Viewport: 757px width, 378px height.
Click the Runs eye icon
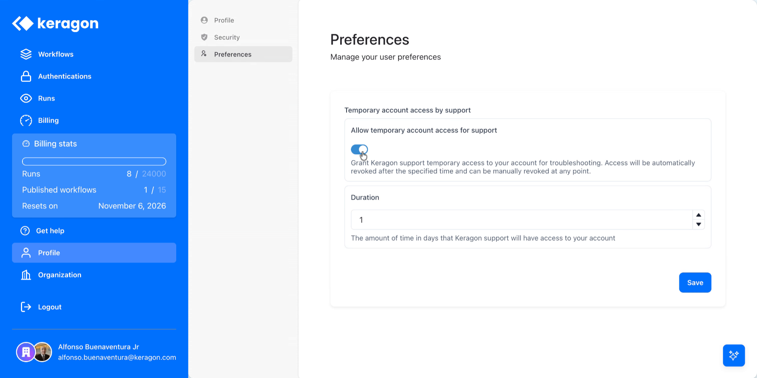coord(26,98)
